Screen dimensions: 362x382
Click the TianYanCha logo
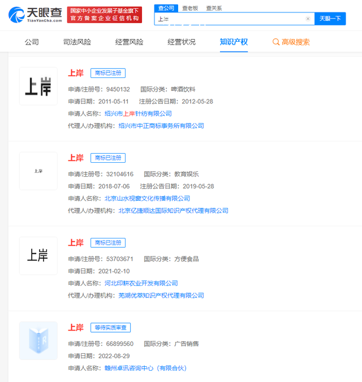[x=36, y=15]
